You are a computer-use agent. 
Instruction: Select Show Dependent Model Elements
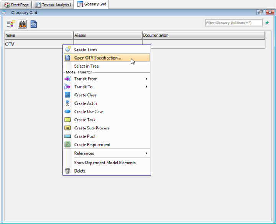click(x=105, y=163)
